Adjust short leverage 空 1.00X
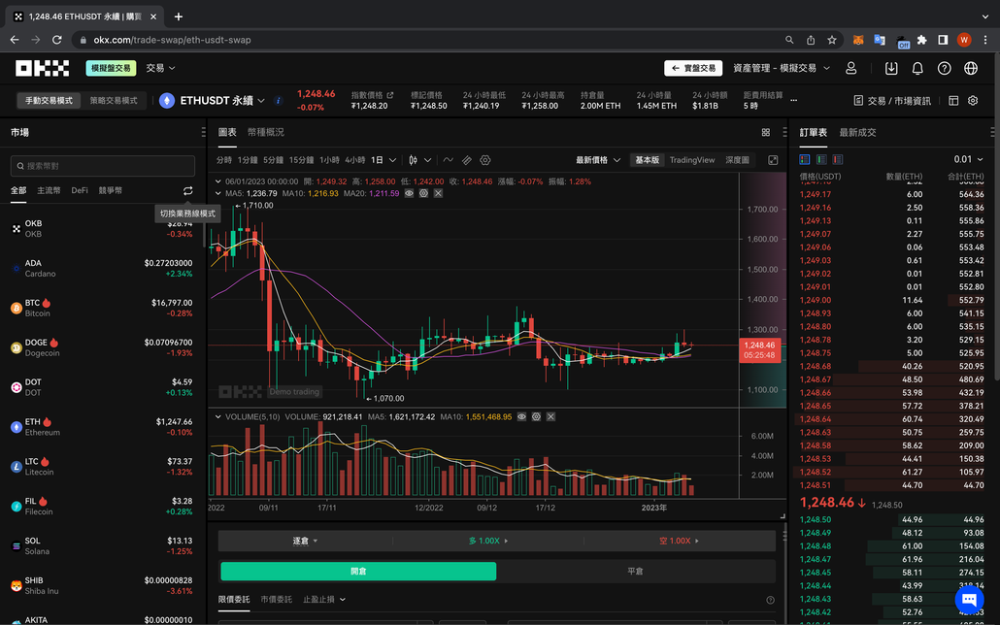 [x=680, y=541]
